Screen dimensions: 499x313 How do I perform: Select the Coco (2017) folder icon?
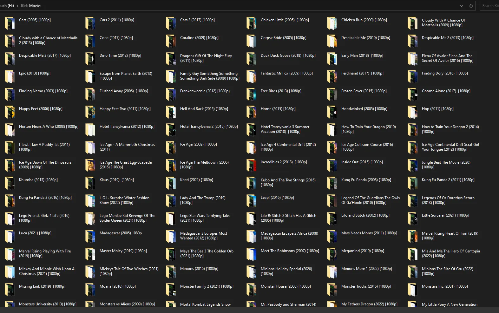click(x=90, y=41)
